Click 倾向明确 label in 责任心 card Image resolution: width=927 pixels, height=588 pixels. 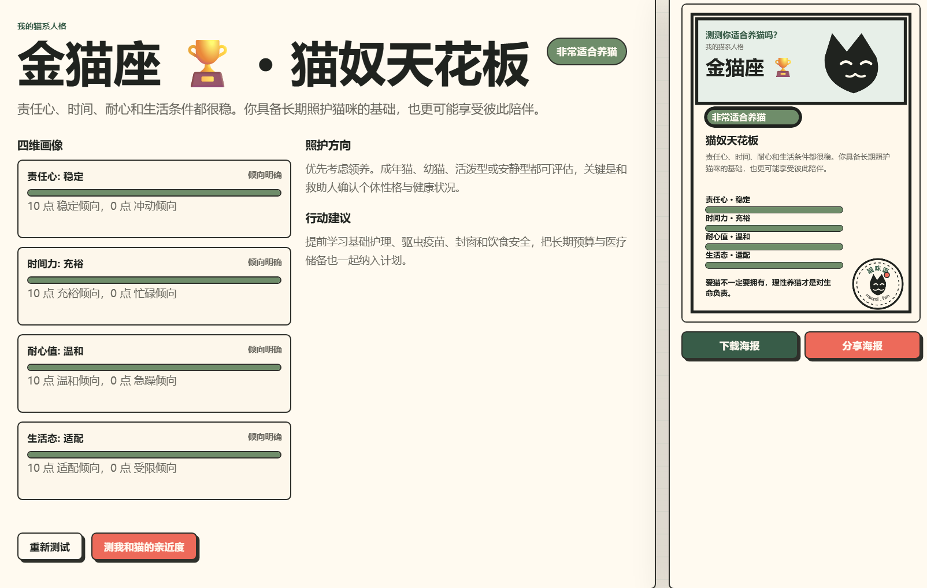pyautogui.click(x=265, y=175)
